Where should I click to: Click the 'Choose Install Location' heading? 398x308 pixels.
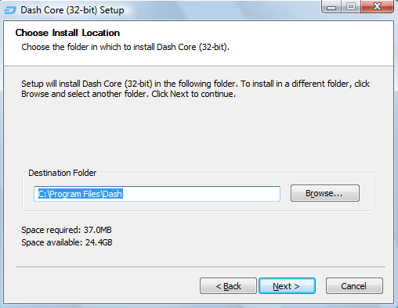(x=67, y=33)
